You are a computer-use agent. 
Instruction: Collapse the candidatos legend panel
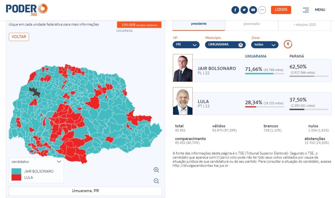coord(59,162)
